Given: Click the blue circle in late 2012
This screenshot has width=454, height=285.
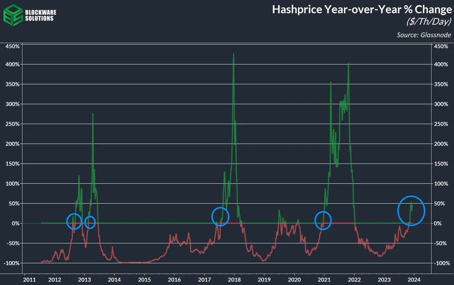Looking at the screenshot, I should click(74, 221).
